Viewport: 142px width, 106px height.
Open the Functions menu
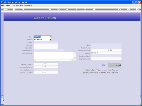[20, 6]
